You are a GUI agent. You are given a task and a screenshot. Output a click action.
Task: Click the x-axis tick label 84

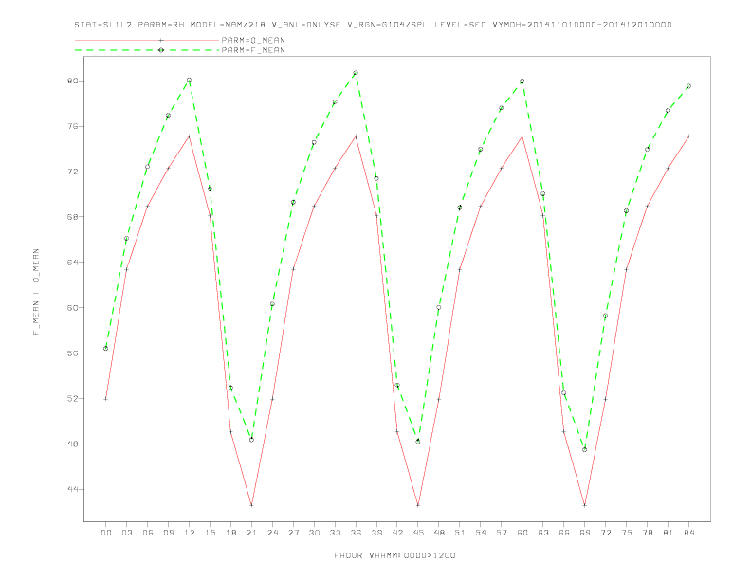click(x=688, y=533)
